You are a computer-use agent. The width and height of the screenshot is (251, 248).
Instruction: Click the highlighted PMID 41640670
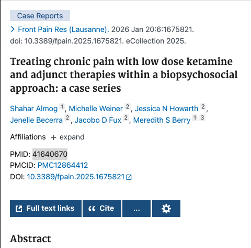(50, 154)
